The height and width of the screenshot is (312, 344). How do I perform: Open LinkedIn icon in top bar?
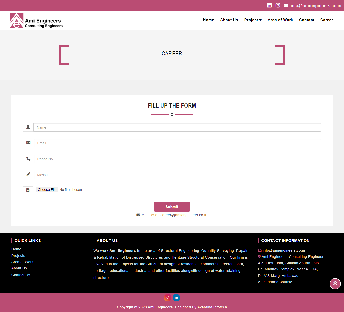269,5
